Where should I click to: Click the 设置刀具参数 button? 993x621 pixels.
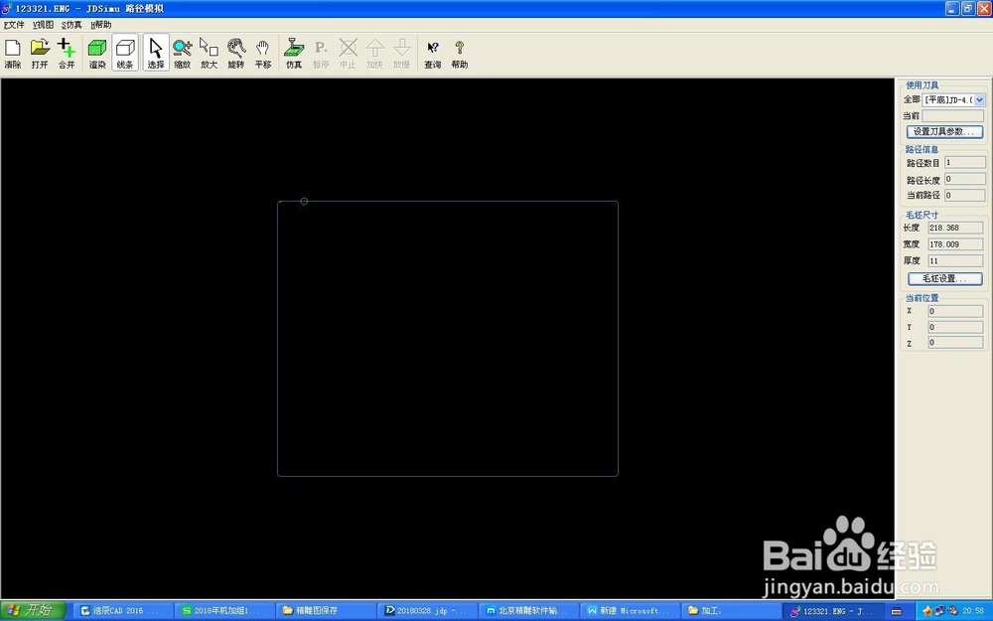point(945,132)
